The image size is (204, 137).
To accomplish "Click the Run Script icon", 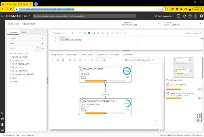I will (94, 33).
